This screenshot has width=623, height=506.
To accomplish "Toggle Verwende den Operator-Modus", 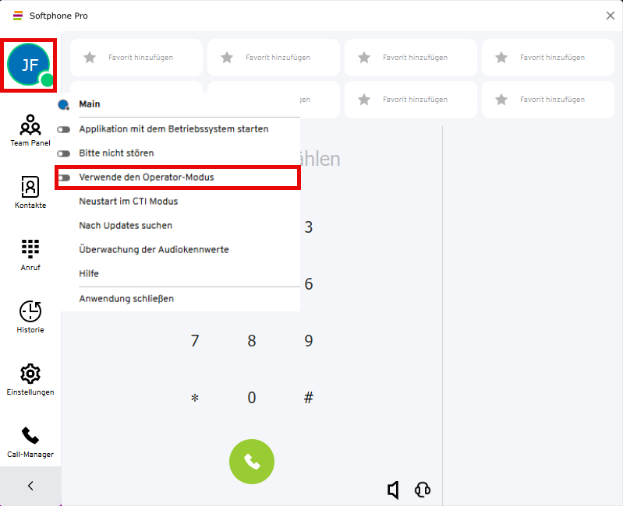I will coord(64,177).
